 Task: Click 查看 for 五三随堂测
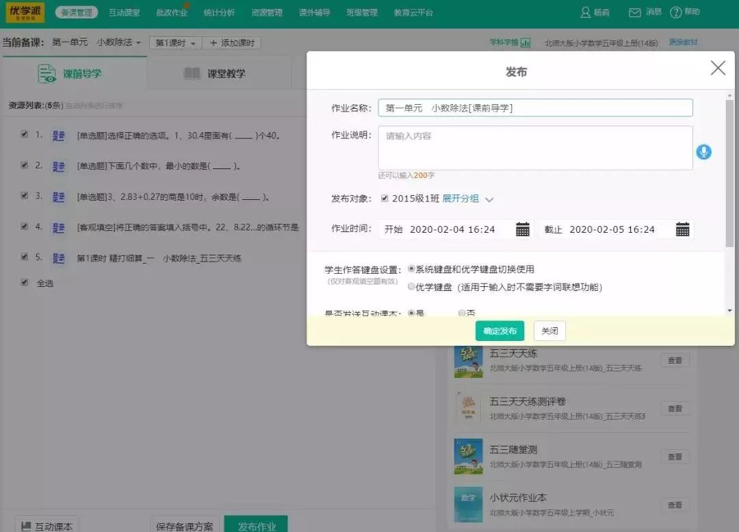[x=675, y=457]
